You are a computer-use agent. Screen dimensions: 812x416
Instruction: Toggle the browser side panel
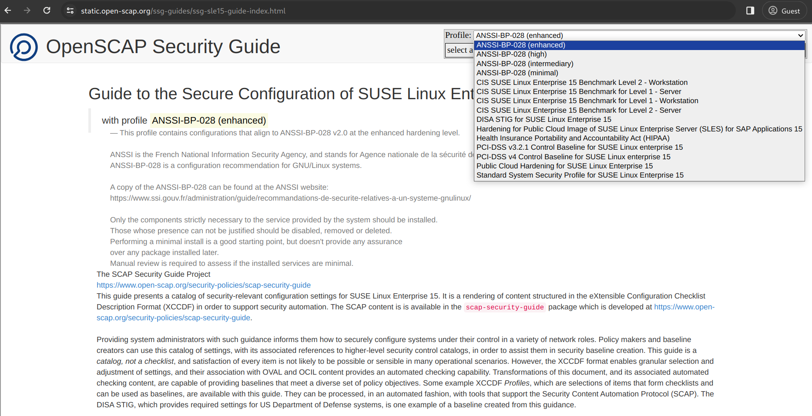coord(750,10)
